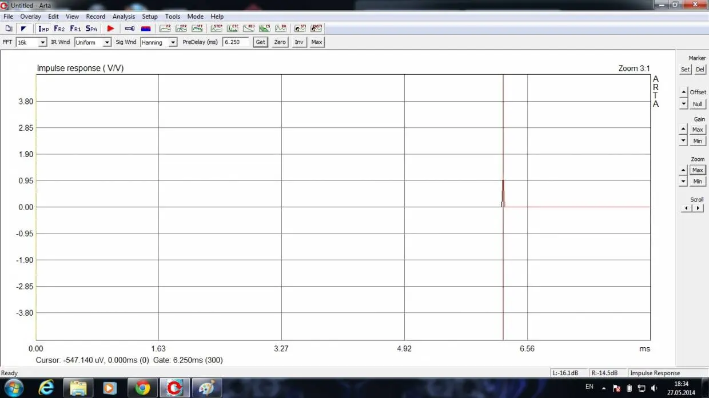Click the Scroll right arrow
This screenshot has height=398, width=709.
coord(697,208)
